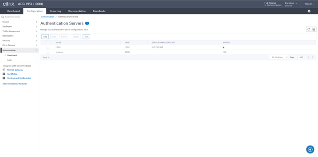This screenshot has height=157, width=318.
Task: Save the running configuration icon
Action: pyautogui.click(x=314, y=29)
